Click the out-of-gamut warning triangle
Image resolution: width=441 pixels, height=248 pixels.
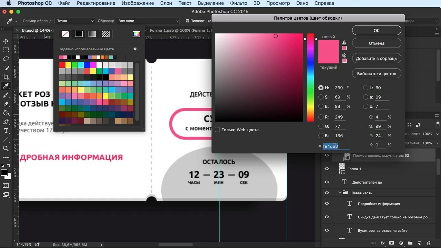[344, 43]
